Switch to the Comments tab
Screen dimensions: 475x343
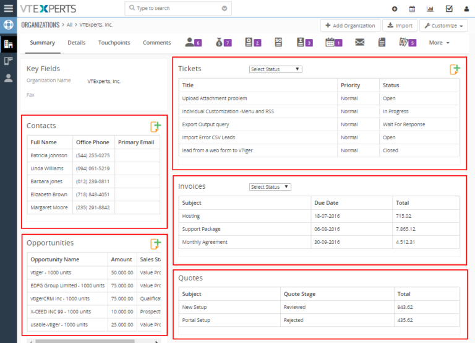pos(157,43)
